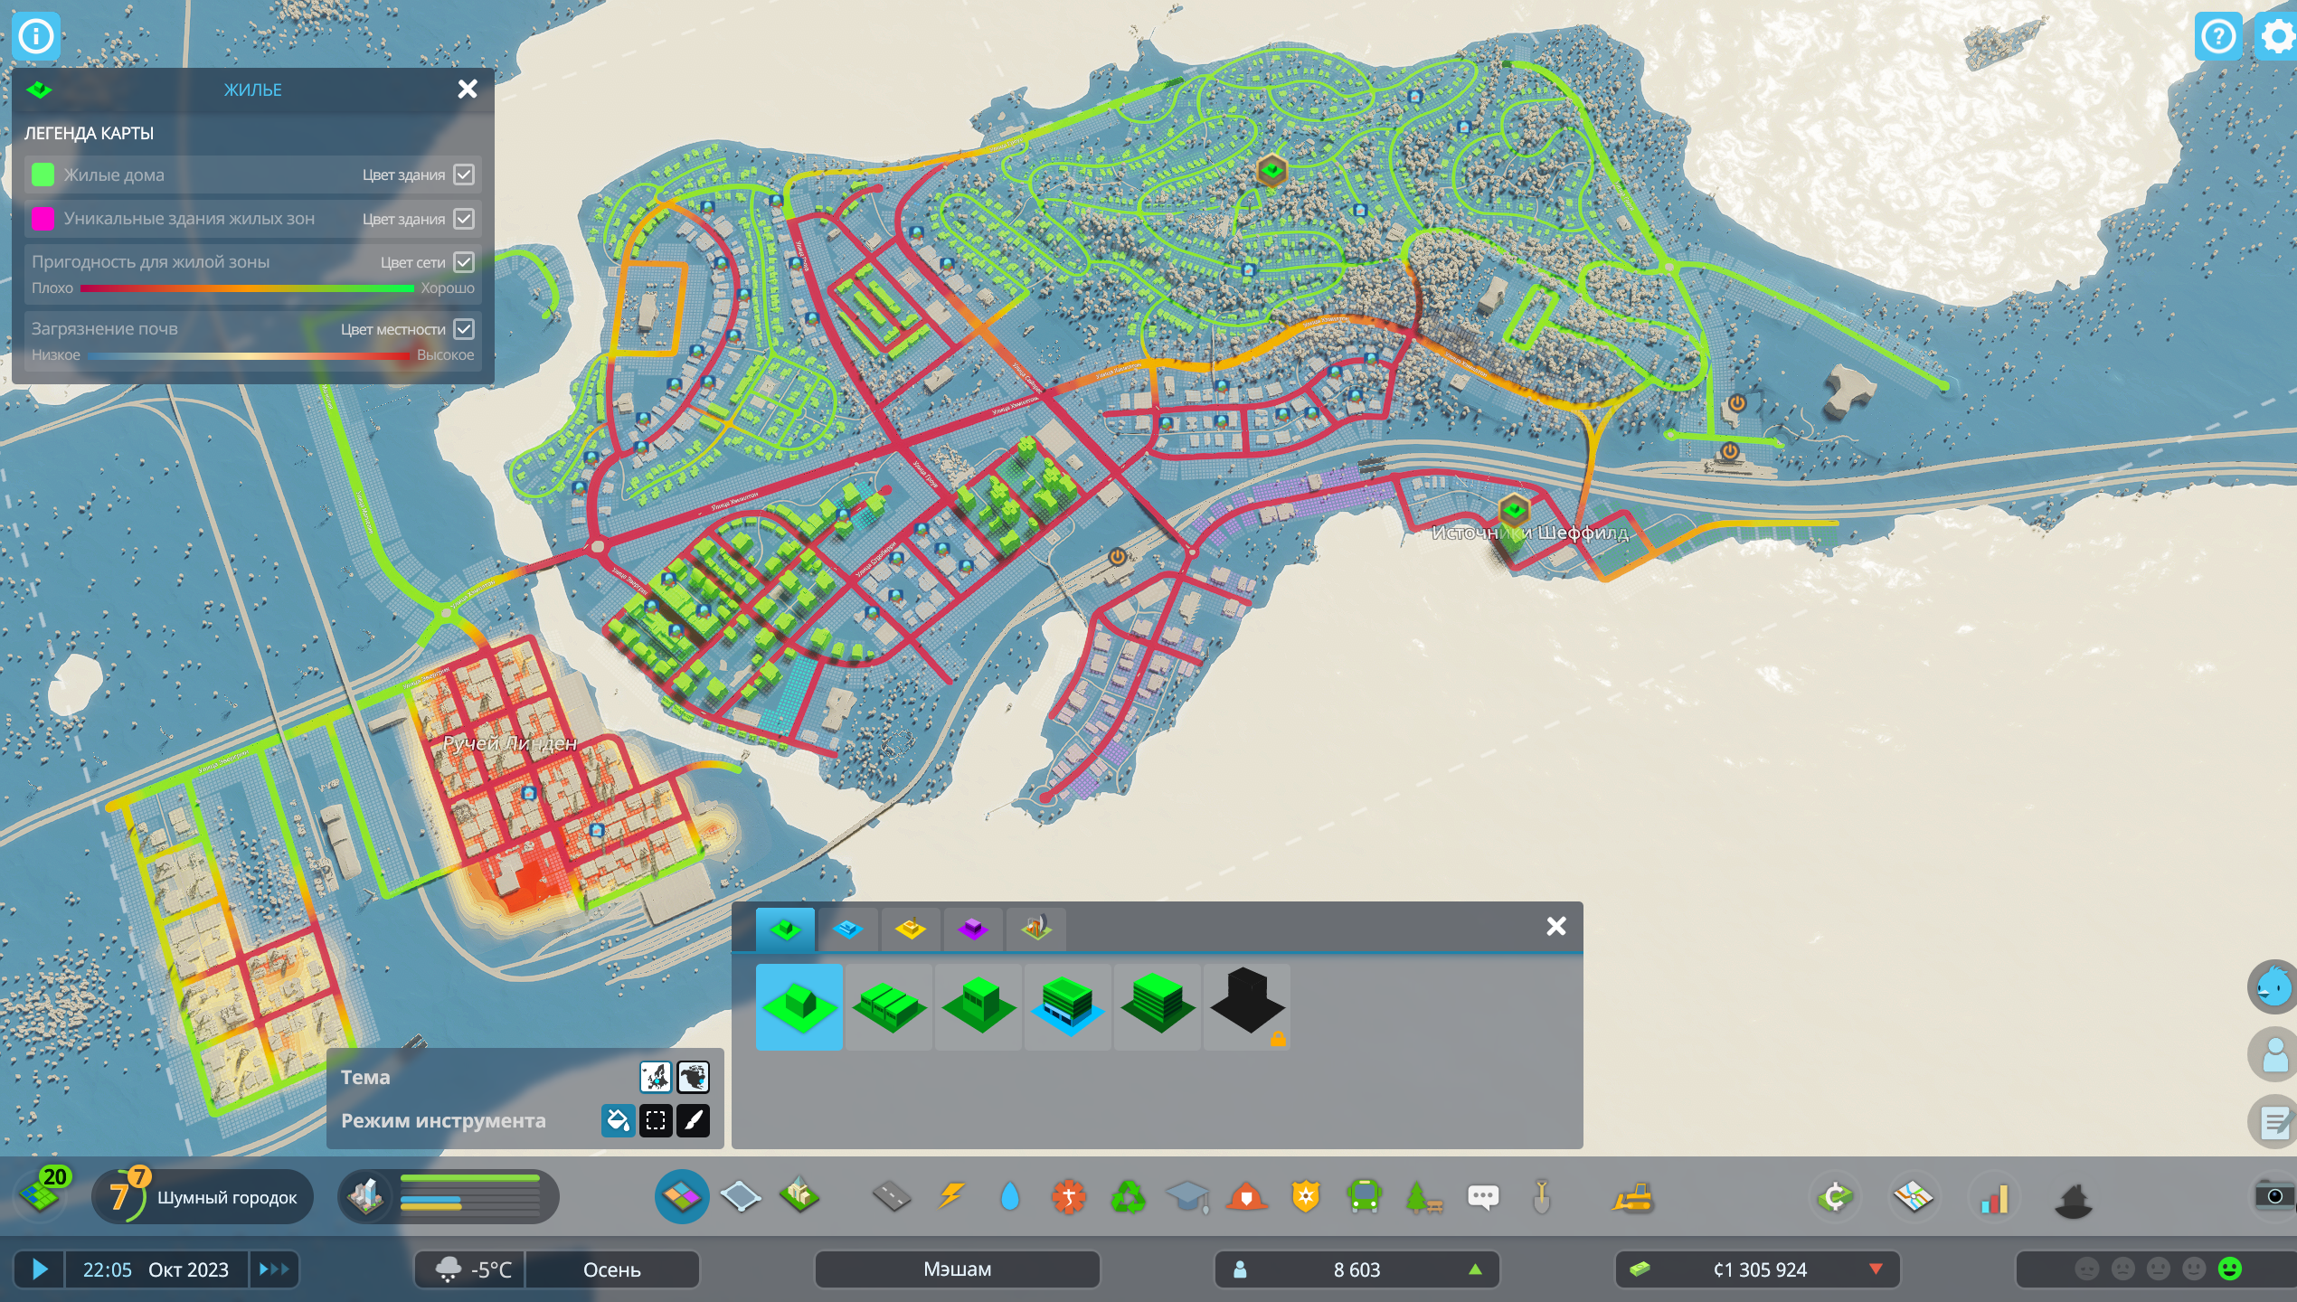Open the city economy panel
This screenshot has width=2297, height=1302.
coord(1836,1197)
